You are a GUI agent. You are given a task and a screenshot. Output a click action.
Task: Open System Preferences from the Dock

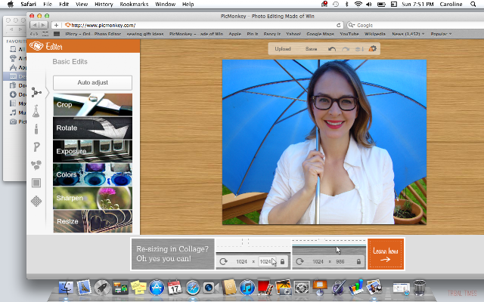tap(302, 288)
